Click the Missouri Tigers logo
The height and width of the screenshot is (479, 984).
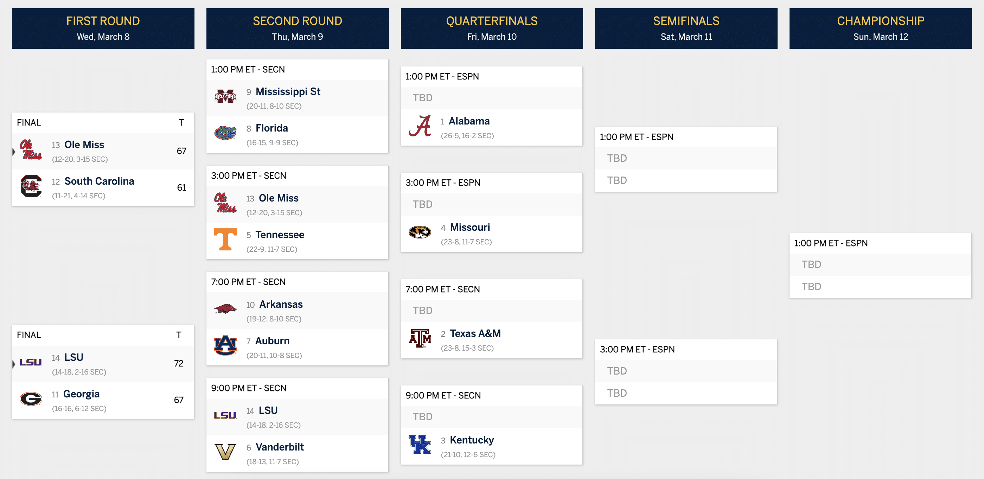point(420,232)
